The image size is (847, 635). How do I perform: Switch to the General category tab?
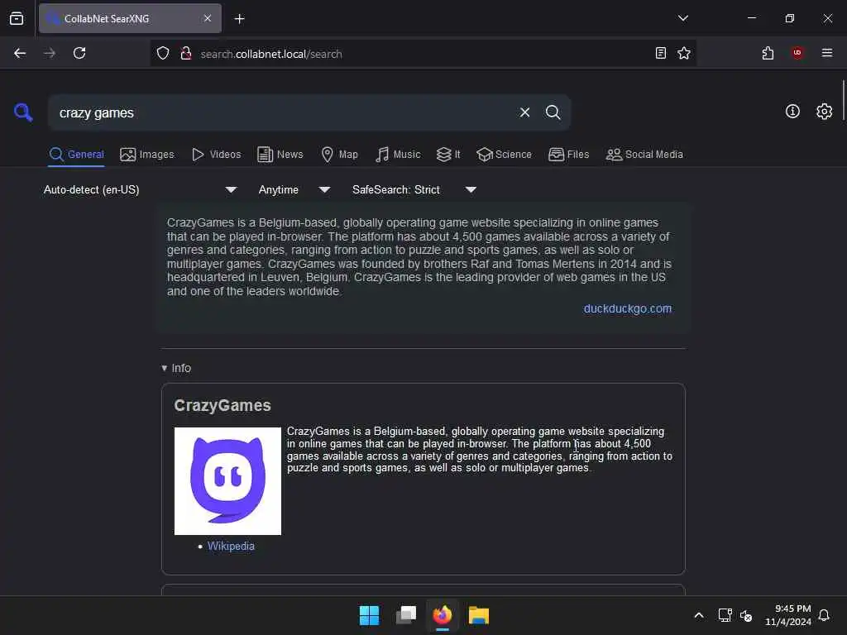click(x=76, y=155)
